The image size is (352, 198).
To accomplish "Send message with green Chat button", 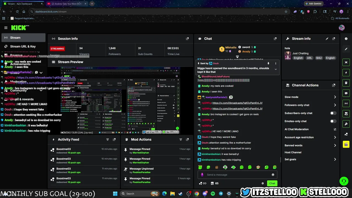I will click(272, 183).
